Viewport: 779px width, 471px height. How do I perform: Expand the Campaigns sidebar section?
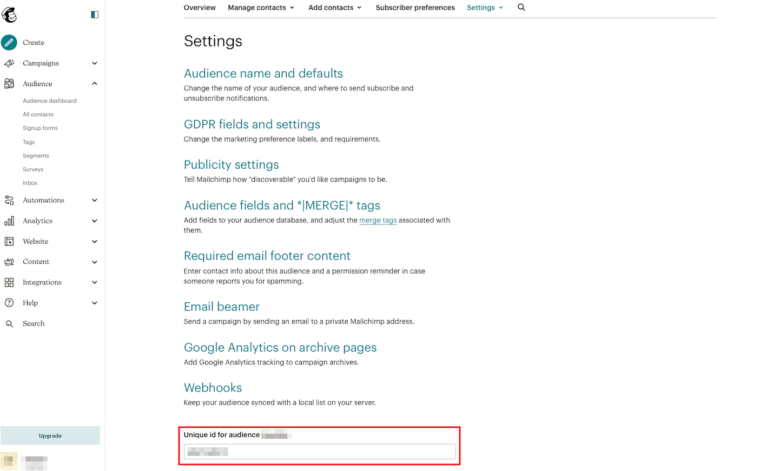coord(95,63)
